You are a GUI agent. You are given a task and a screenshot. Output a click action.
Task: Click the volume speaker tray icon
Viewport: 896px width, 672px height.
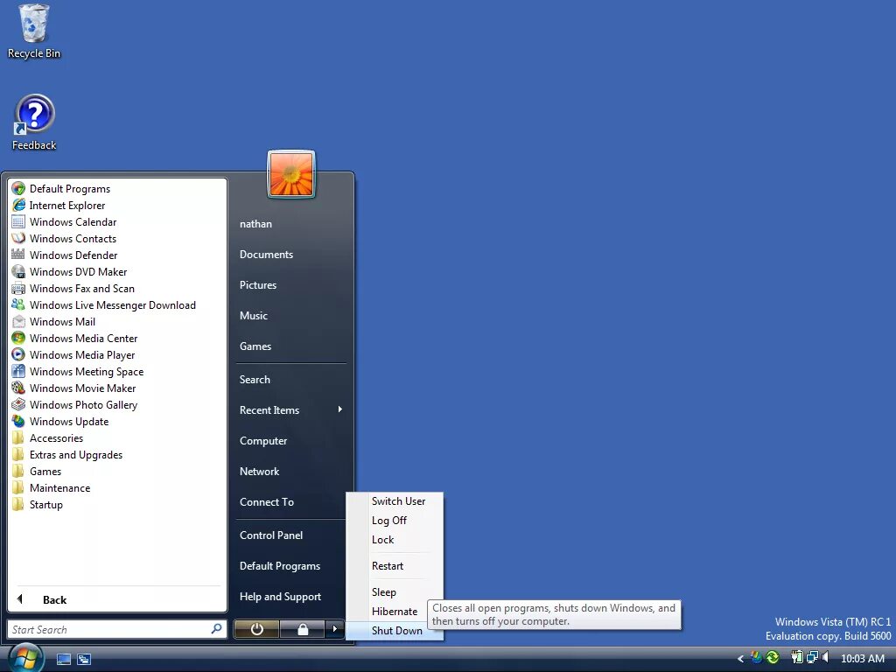coord(825,658)
